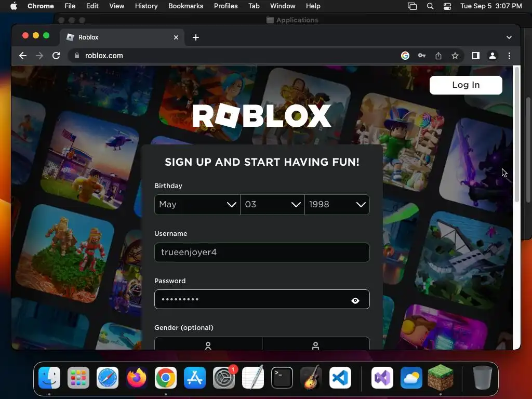Select the Roblox browser tab
532x399 pixels.
(122, 37)
